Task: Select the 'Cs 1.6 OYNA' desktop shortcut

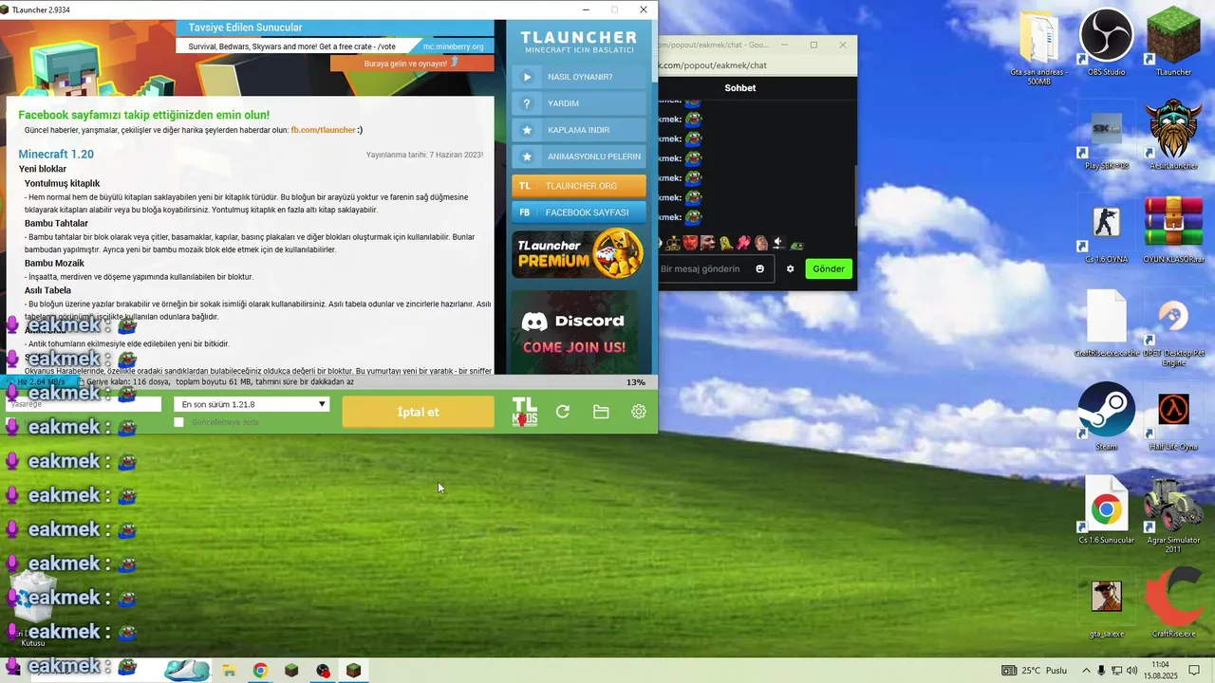Action: (x=1107, y=233)
